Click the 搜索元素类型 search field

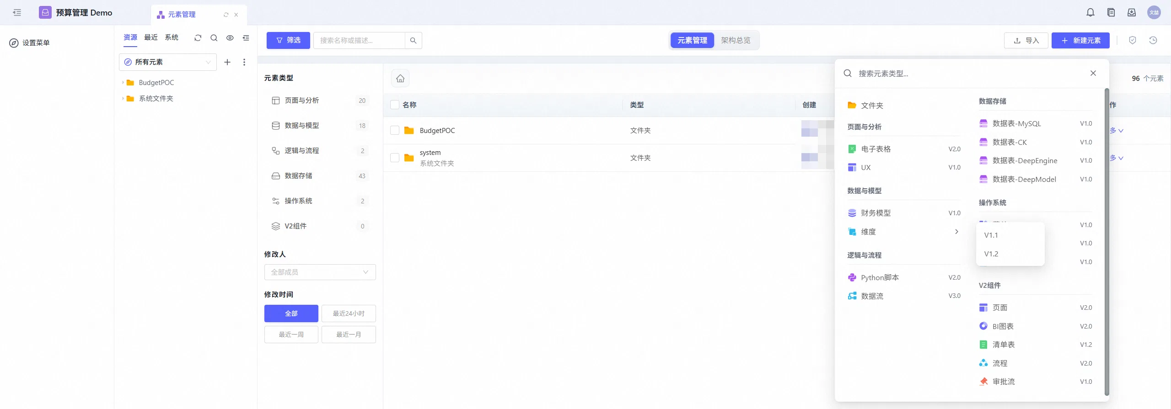pos(970,74)
